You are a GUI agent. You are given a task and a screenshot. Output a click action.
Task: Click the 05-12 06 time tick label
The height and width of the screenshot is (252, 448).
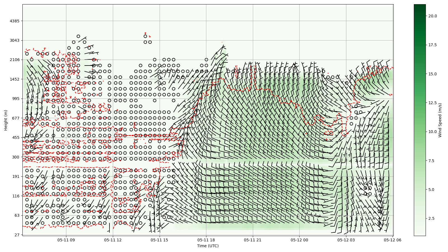(x=393, y=240)
